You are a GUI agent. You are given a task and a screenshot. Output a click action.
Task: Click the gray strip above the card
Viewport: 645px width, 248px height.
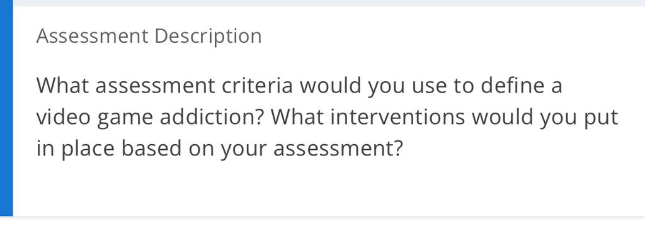[x=329, y=3]
